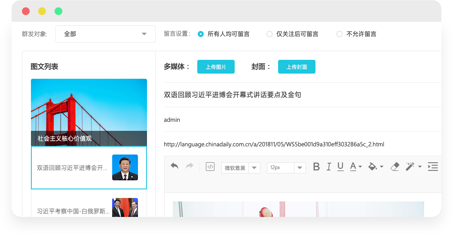Image resolution: width=453 pixels, height=235 pixels.
Task: Click the 图文列表 heading
Action: point(45,67)
